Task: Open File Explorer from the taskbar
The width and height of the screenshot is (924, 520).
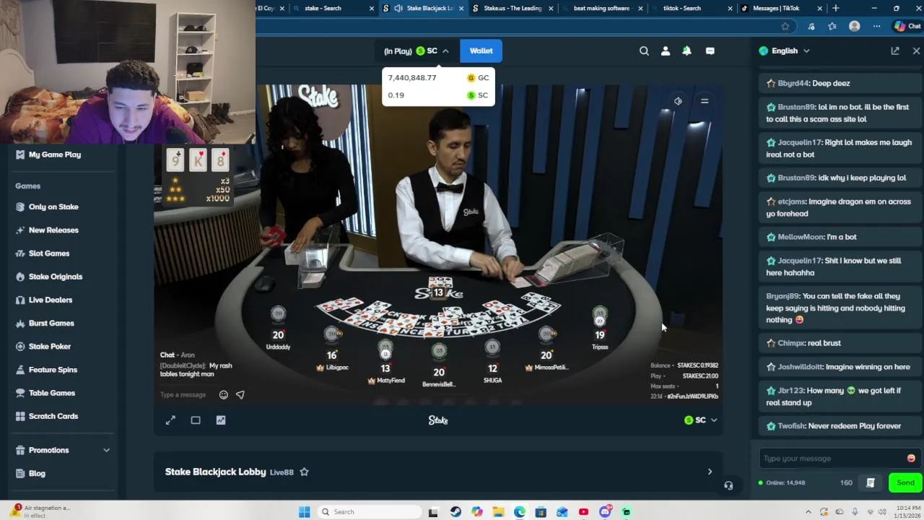Action: [x=498, y=512]
